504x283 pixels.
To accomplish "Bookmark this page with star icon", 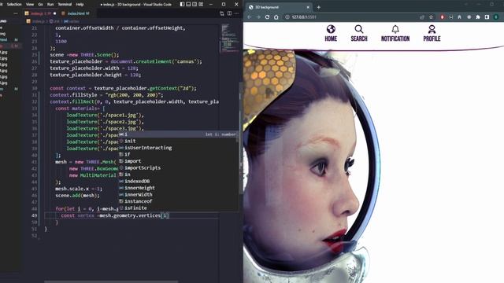I will click(x=431, y=17).
